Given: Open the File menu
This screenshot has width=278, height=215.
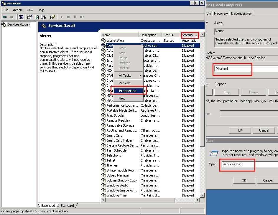Looking at the screenshot, I should pyautogui.click(x=6, y=10).
